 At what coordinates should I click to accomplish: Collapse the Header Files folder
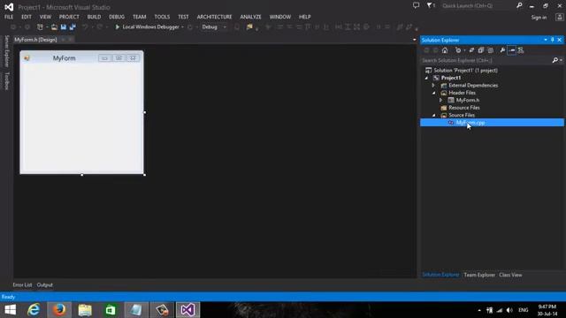(x=434, y=93)
